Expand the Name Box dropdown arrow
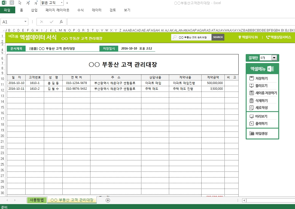This screenshot has height=209, width=295. click(25, 22)
